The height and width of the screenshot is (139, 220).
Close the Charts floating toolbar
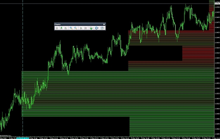click(x=104, y=25)
